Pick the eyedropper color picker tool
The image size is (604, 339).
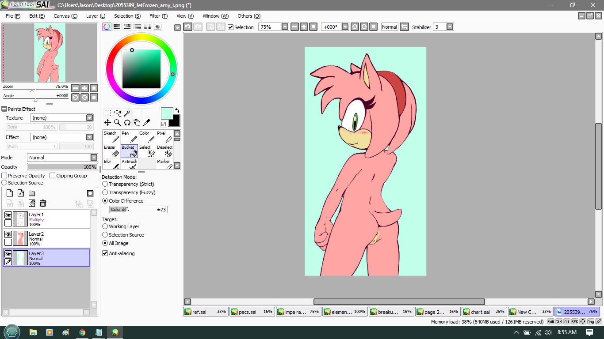146,123
